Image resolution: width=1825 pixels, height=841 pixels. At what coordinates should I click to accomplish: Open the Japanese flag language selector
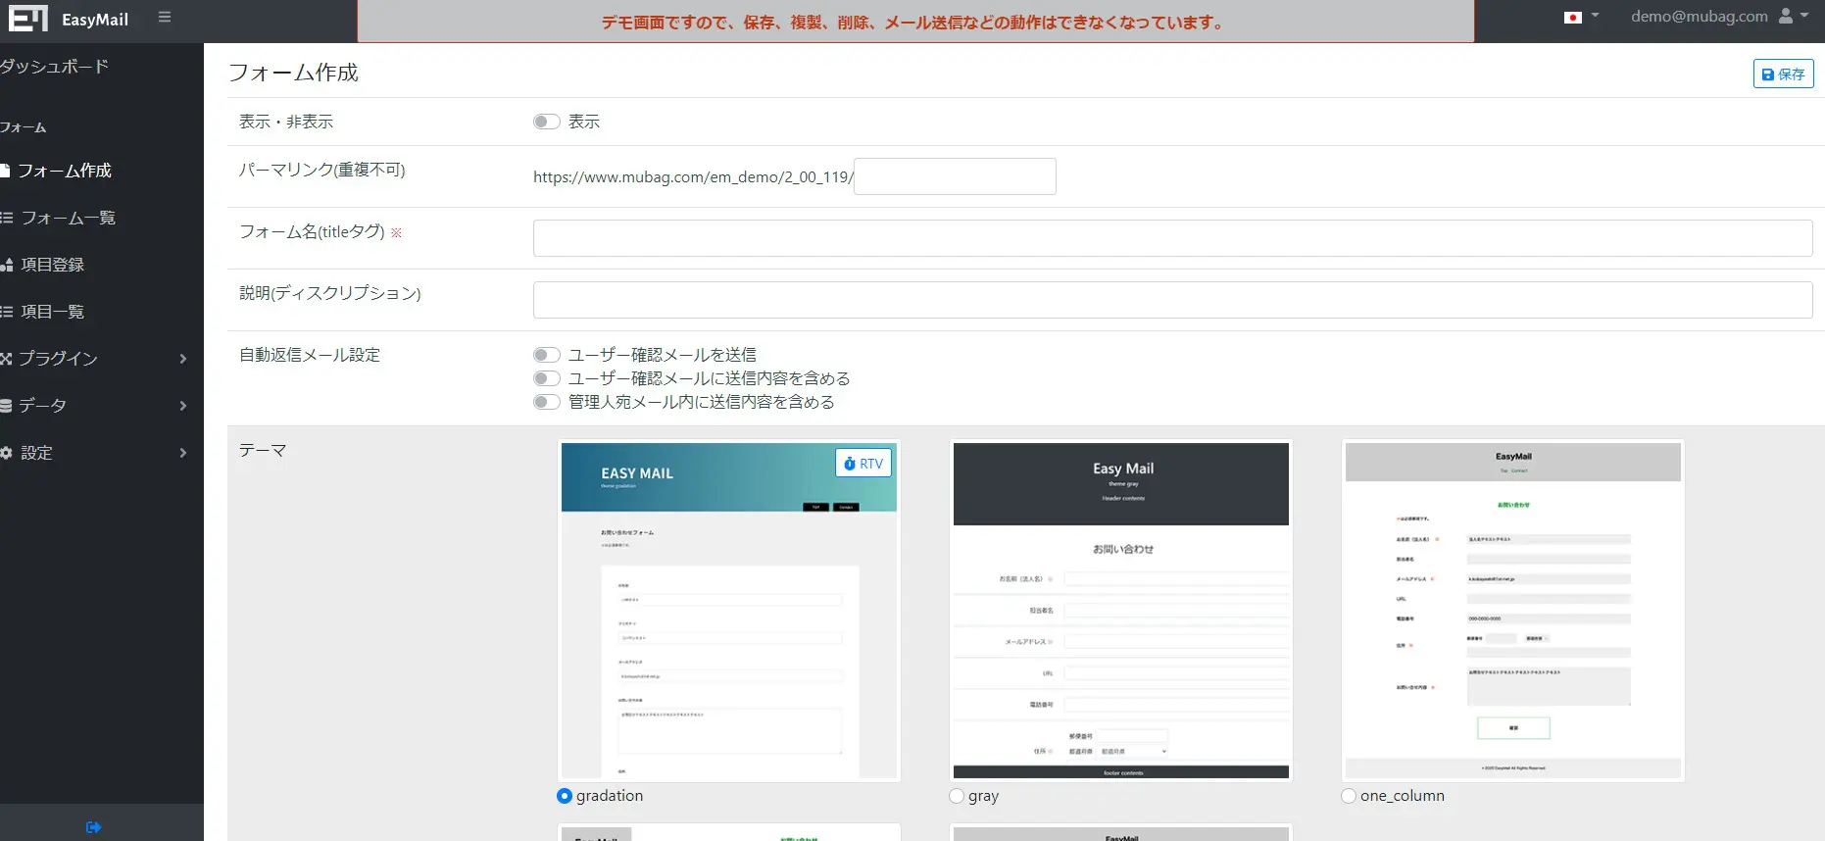(x=1581, y=17)
